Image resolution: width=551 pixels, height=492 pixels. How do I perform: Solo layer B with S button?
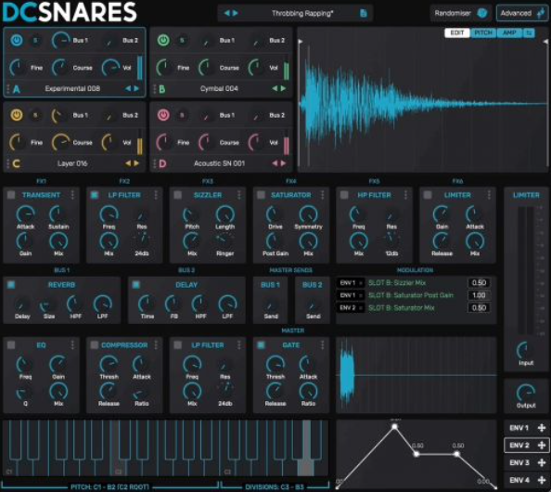(x=182, y=41)
